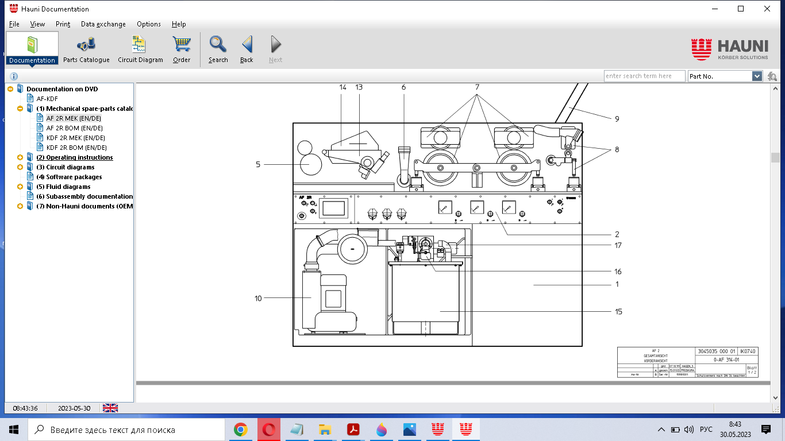The image size is (785, 441).
Task: Expand the Fluid diagrams node
Action: 20,187
